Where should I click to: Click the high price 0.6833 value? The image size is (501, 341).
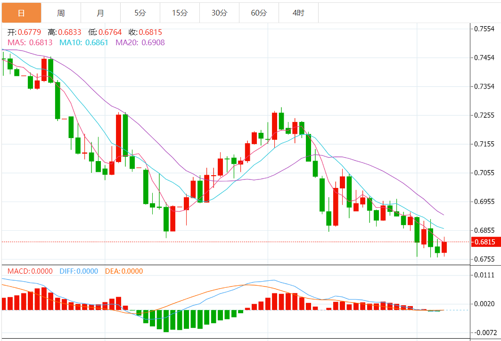pyautogui.click(x=70, y=32)
